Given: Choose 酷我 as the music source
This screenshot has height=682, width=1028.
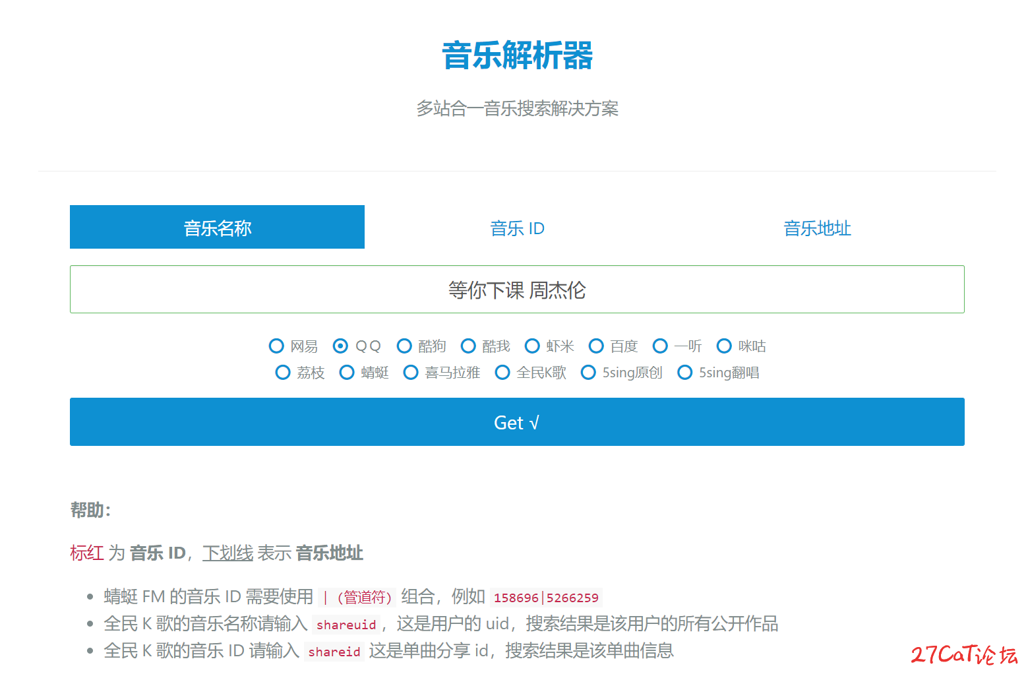Looking at the screenshot, I should 468,346.
